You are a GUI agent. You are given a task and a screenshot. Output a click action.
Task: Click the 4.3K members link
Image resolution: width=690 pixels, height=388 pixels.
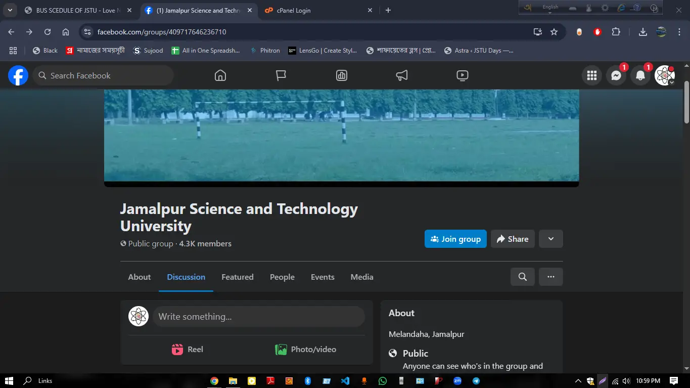click(205, 243)
